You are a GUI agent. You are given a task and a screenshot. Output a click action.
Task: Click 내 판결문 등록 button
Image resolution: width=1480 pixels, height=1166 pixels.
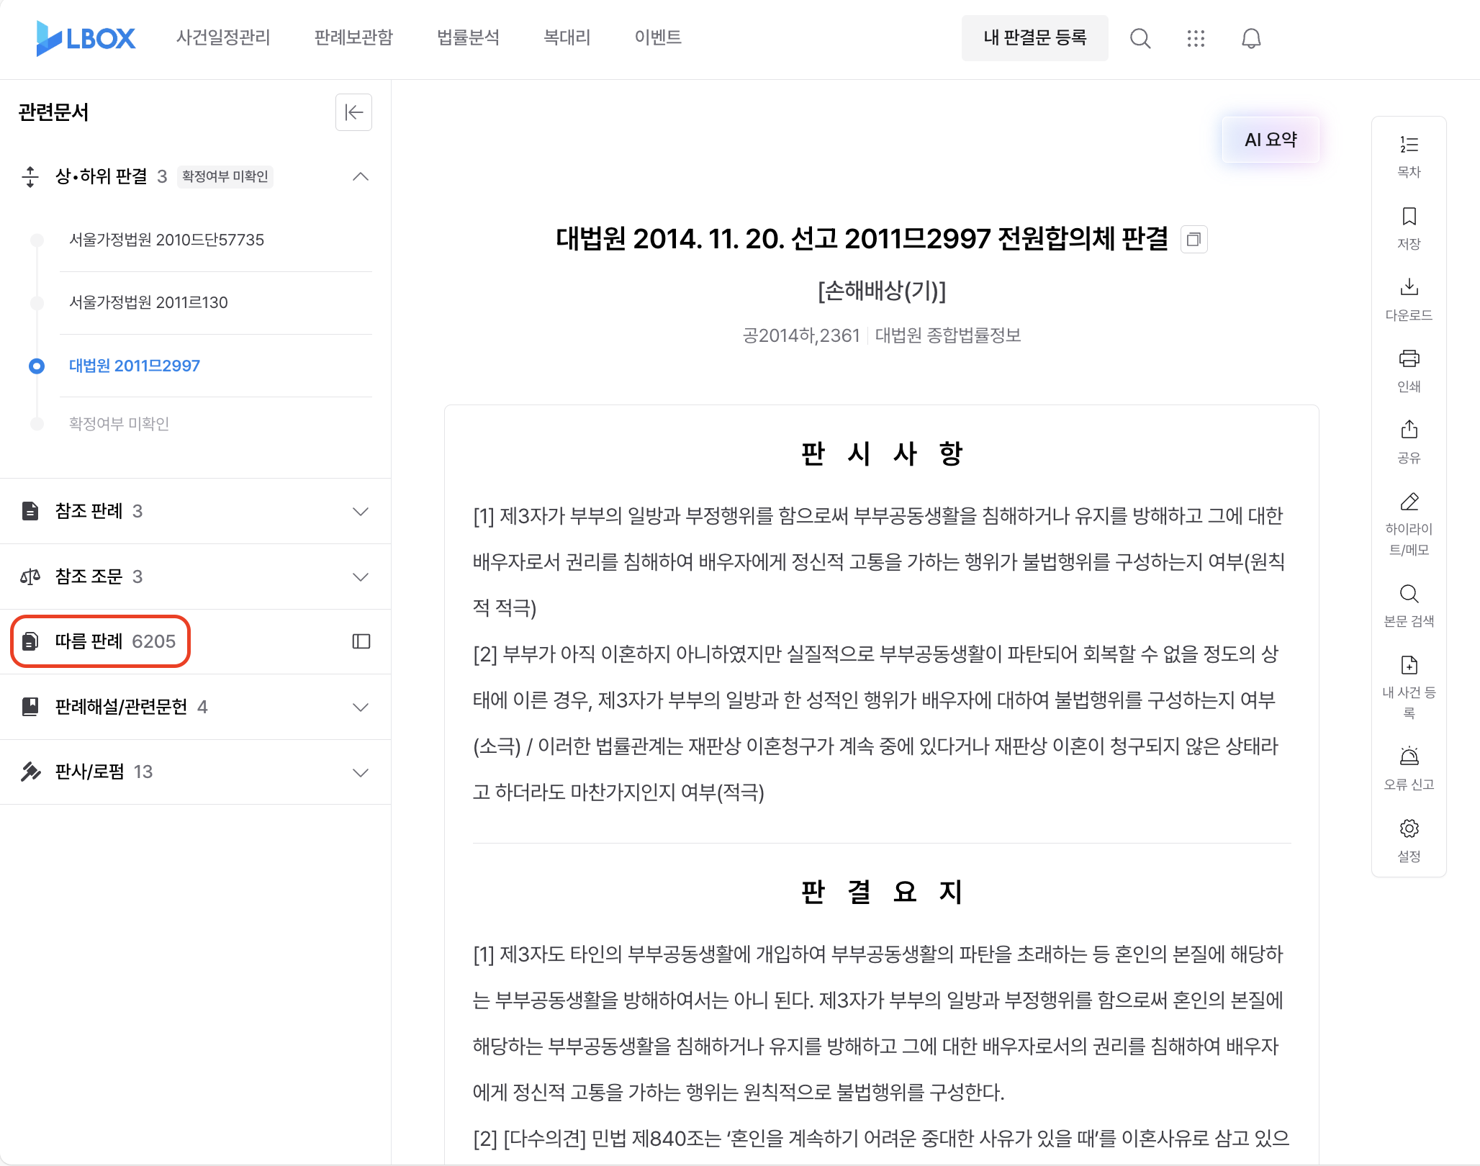pos(1034,38)
